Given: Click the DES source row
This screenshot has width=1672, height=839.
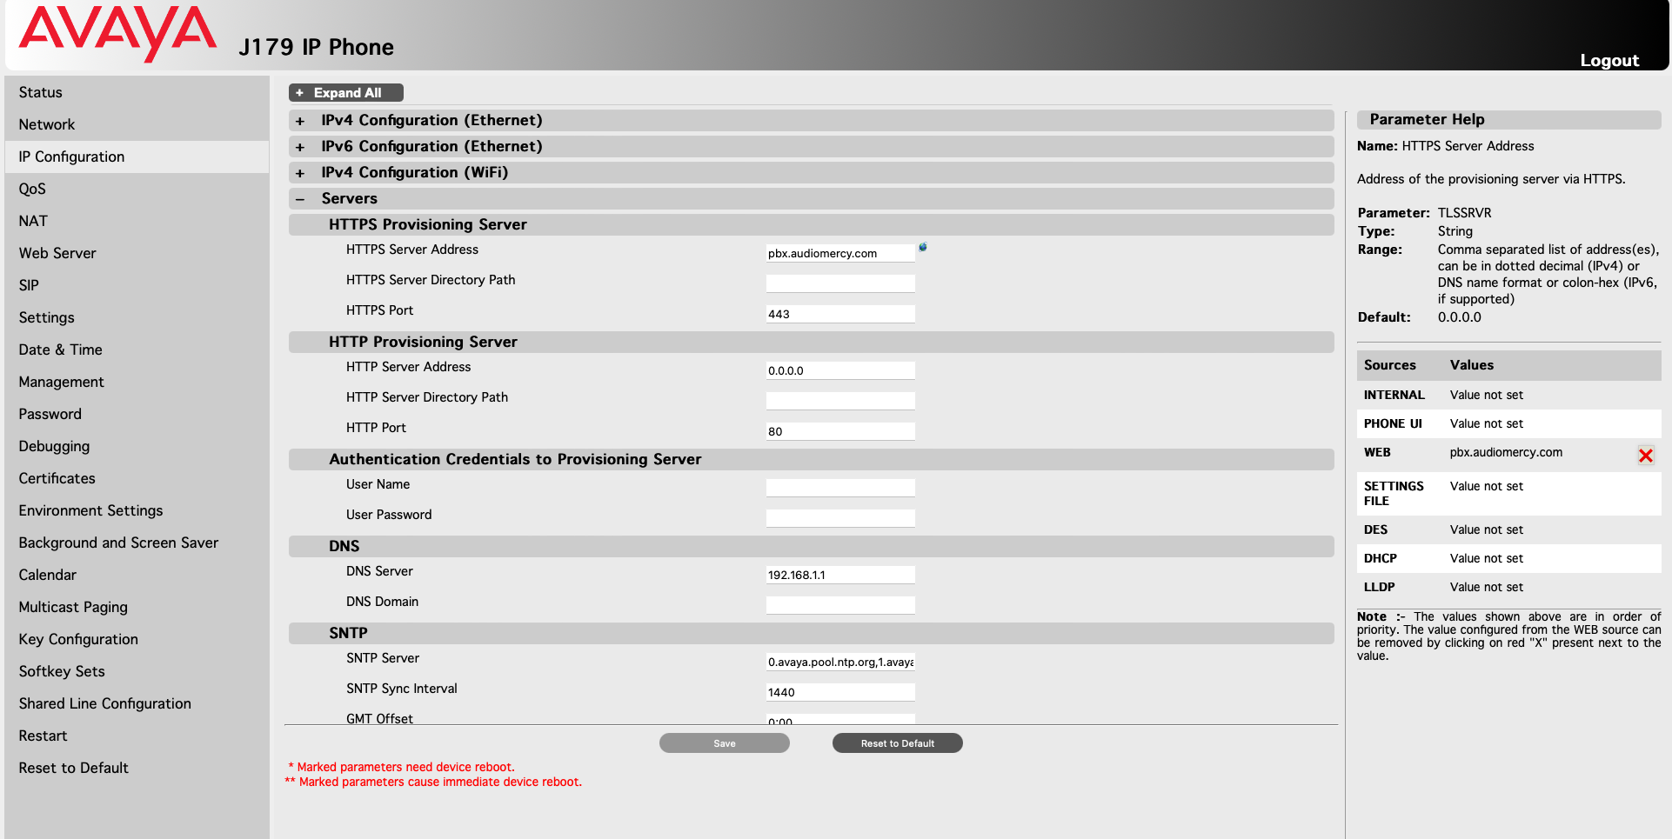Looking at the screenshot, I should (x=1508, y=529).
